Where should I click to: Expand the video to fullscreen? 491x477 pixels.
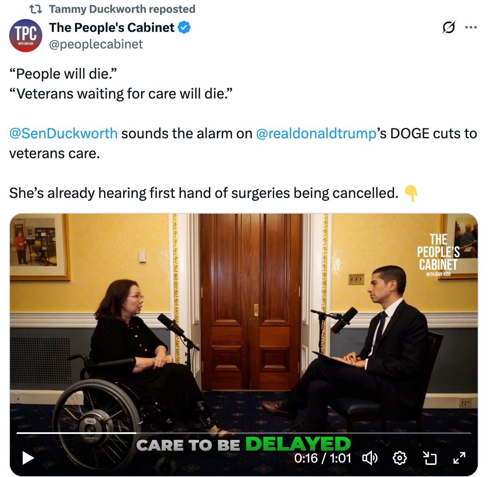pyautogui.click(x=459, y=458)
